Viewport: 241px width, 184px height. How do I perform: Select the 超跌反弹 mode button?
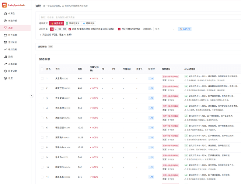[89, 23]
